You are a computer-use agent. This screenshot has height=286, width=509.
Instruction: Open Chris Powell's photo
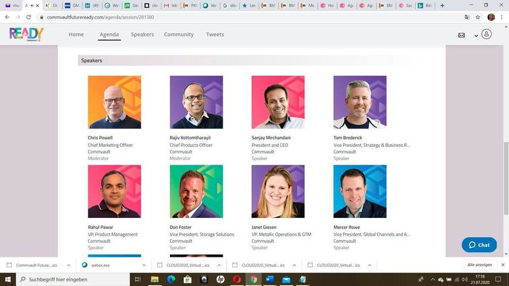pyautogui.click(x=115, y=102)
